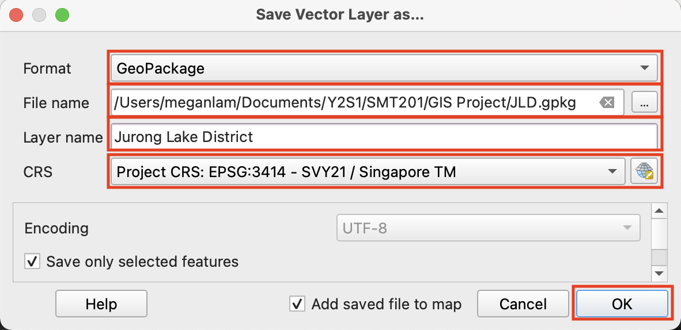Focus the File name path field
Viewport: 681px width, 330px height.
click(351, 103)
